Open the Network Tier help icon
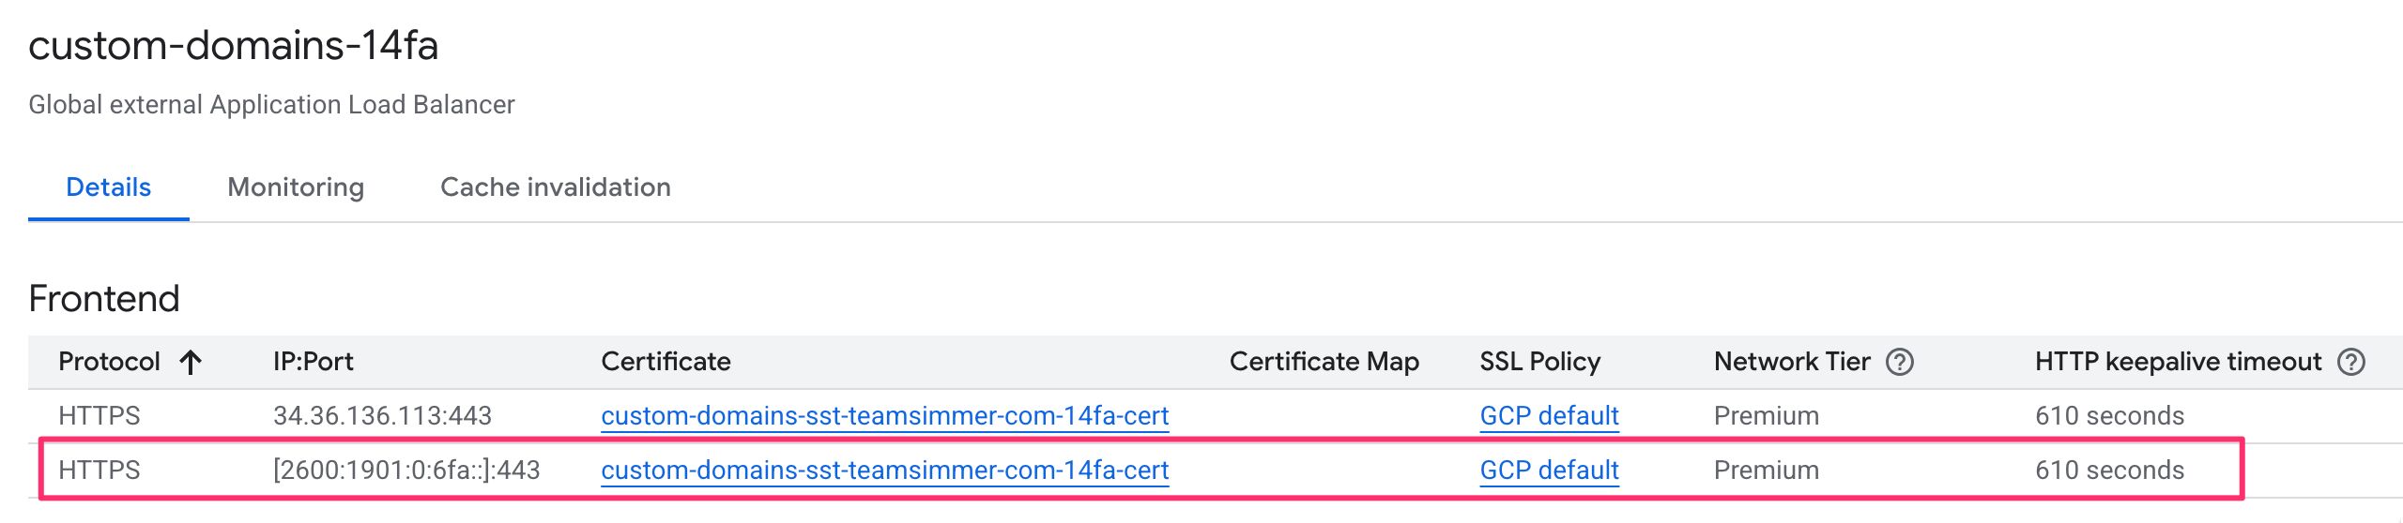 coord(1900,362)
